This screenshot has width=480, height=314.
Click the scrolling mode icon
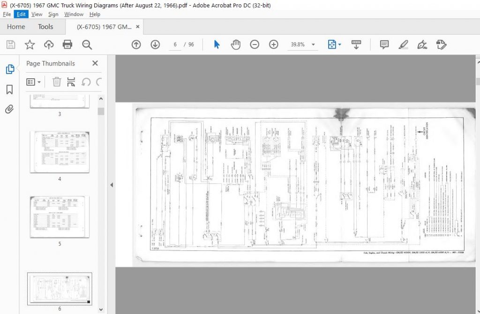[x=356, y=45]
